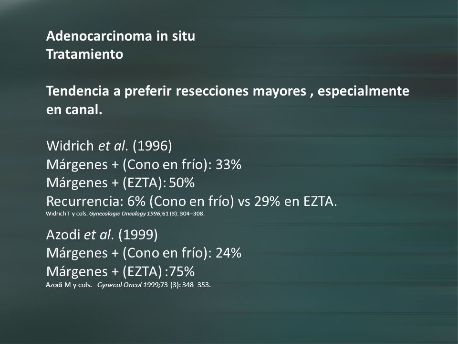The height and width of the screenshot is (344, 458).
Task: Click the 'Tendencia a preferir resecciones mayores' sentence
Action: [x=176, y=91]
